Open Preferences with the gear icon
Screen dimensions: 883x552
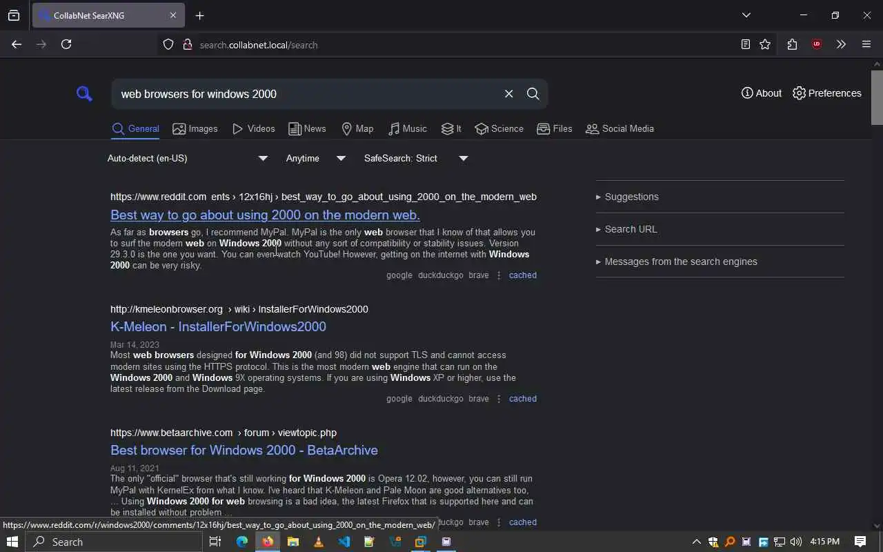pos(826,93)
